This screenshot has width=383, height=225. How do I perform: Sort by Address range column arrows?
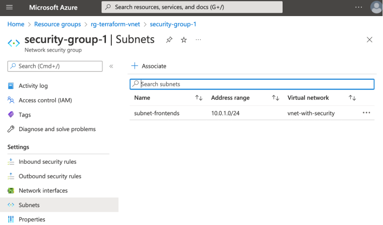click(x=275, y=98)
